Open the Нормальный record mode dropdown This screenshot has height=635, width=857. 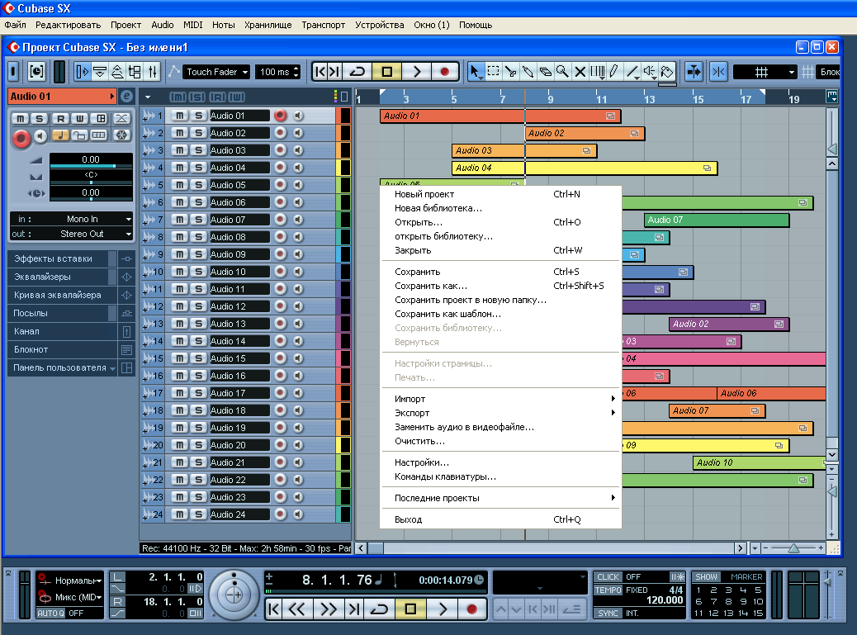pos(78,581)
